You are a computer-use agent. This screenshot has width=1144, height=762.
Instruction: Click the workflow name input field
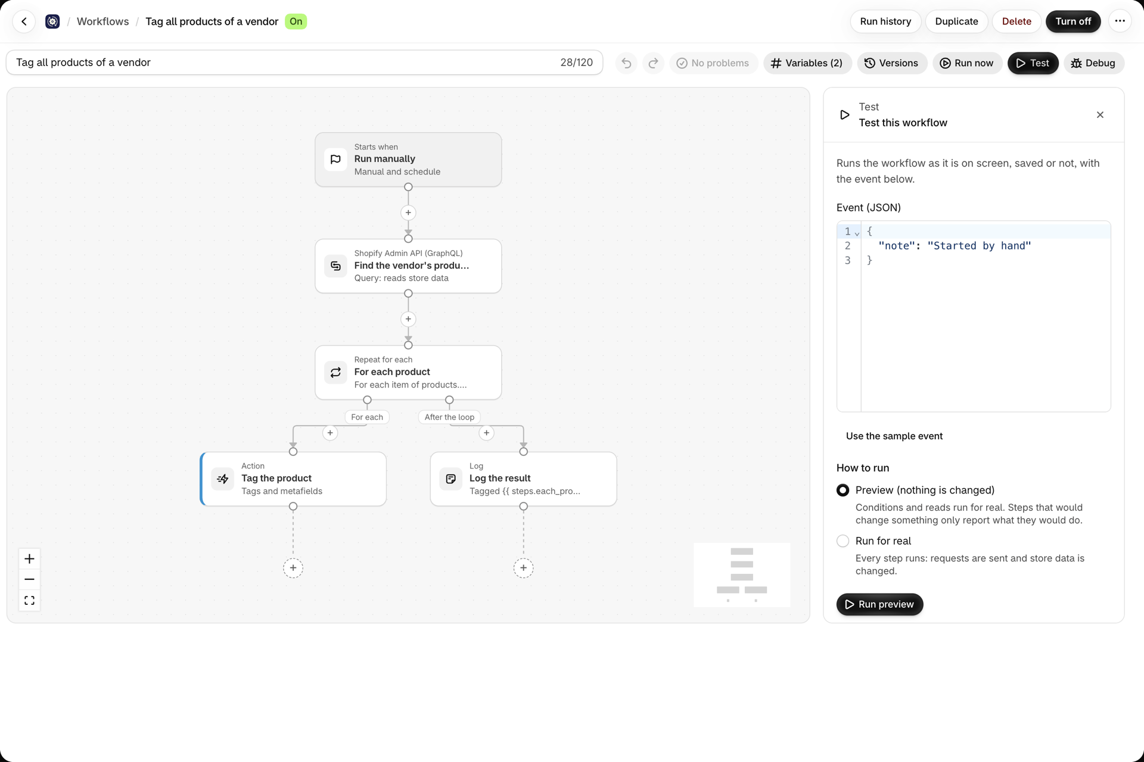coord(304,63)
